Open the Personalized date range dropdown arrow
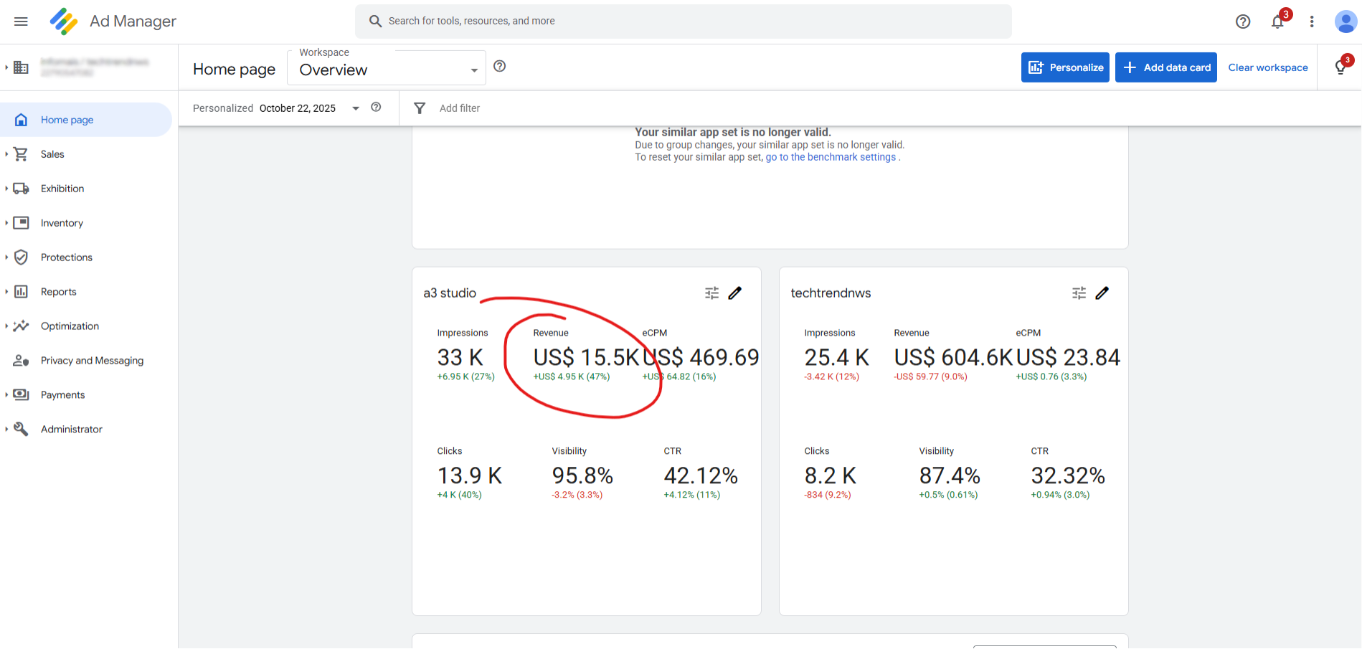Screen dimensions: 1362x649 click(x=356, y=108)
